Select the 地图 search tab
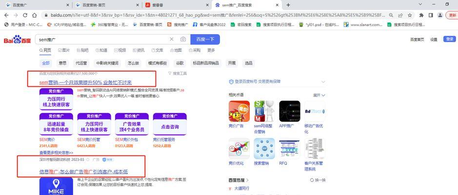 tap(176, 50)
